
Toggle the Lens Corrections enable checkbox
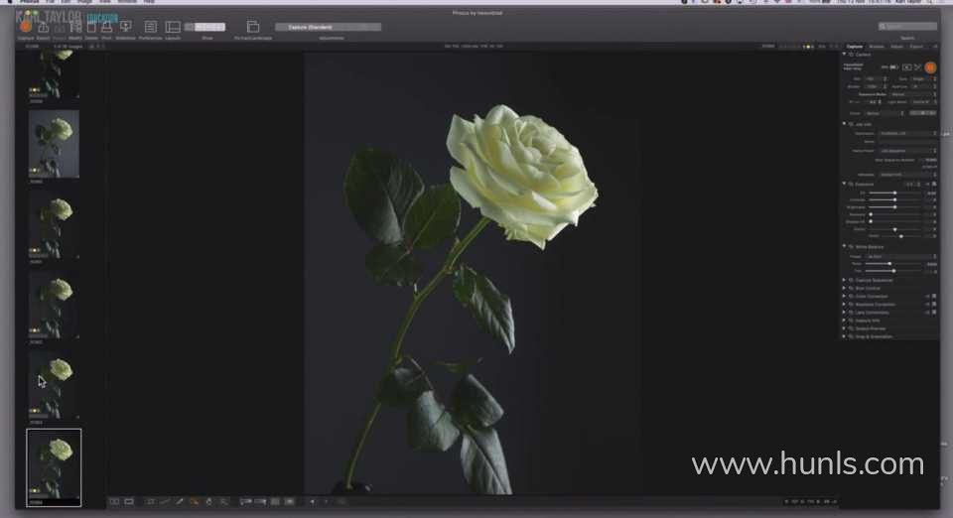click(934, 313)
